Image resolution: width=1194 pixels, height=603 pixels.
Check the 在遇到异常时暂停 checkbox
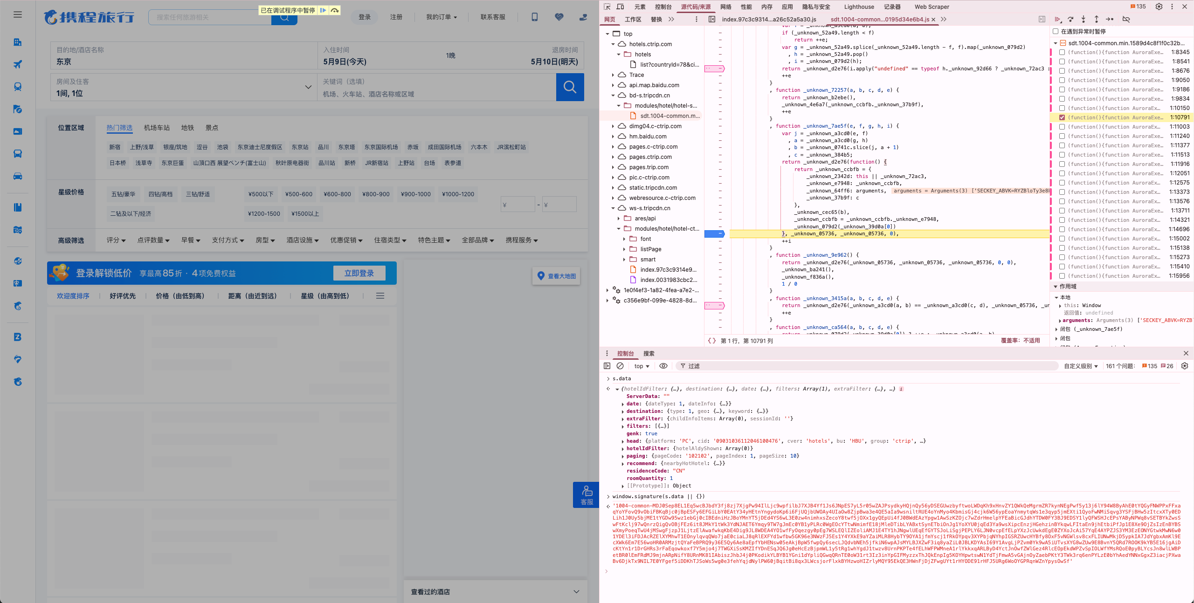1056,31
